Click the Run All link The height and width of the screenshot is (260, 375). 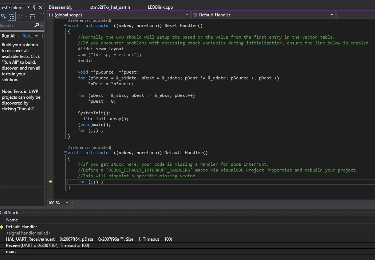point(9,36)
